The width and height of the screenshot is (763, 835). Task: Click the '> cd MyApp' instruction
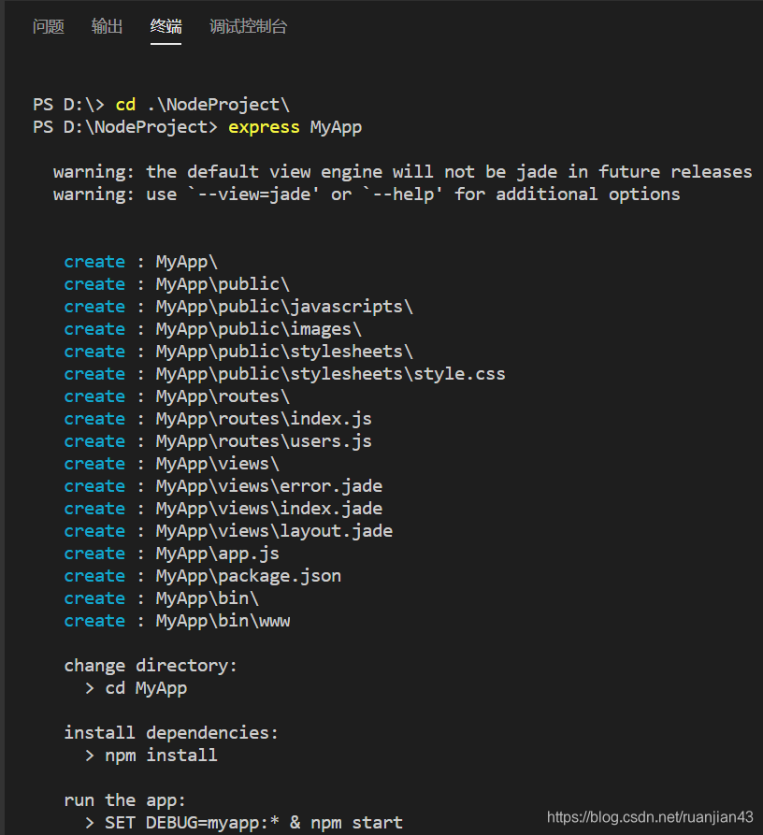tap(136, 688)
